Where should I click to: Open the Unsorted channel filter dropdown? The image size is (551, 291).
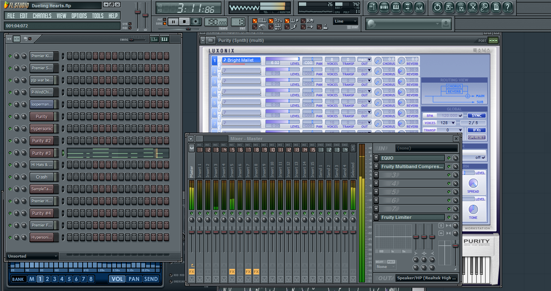[x=32, y=256]
